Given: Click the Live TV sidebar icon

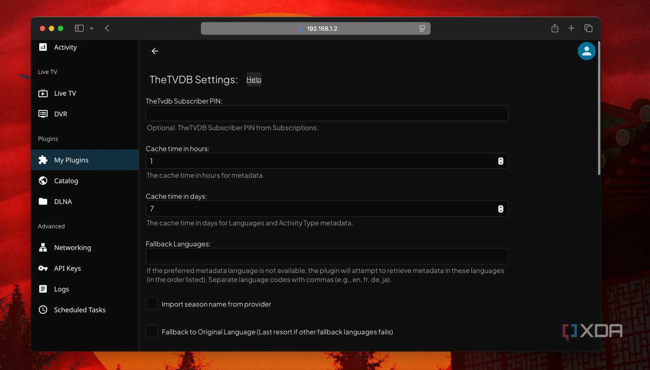Looking at the screenshot, I should point(43,93).
